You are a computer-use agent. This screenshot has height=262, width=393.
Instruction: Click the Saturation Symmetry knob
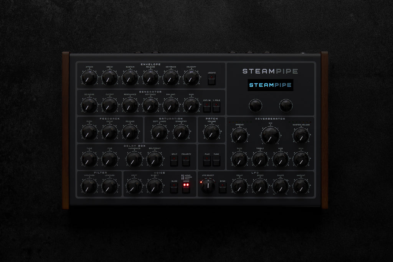[x=181, y=132]
